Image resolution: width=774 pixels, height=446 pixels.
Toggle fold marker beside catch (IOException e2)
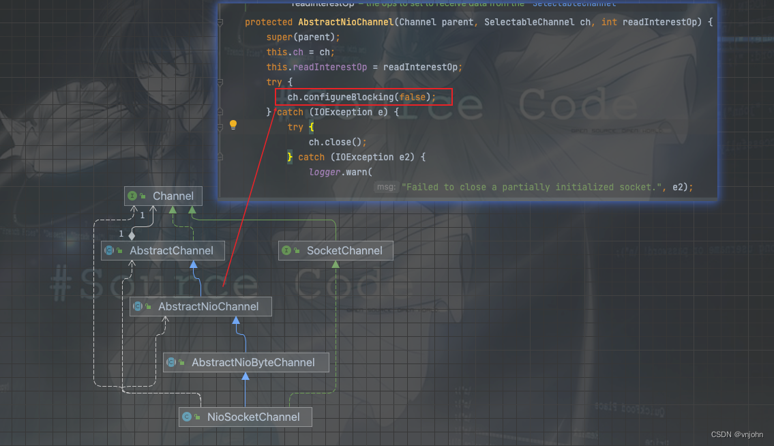pos(220,157)
